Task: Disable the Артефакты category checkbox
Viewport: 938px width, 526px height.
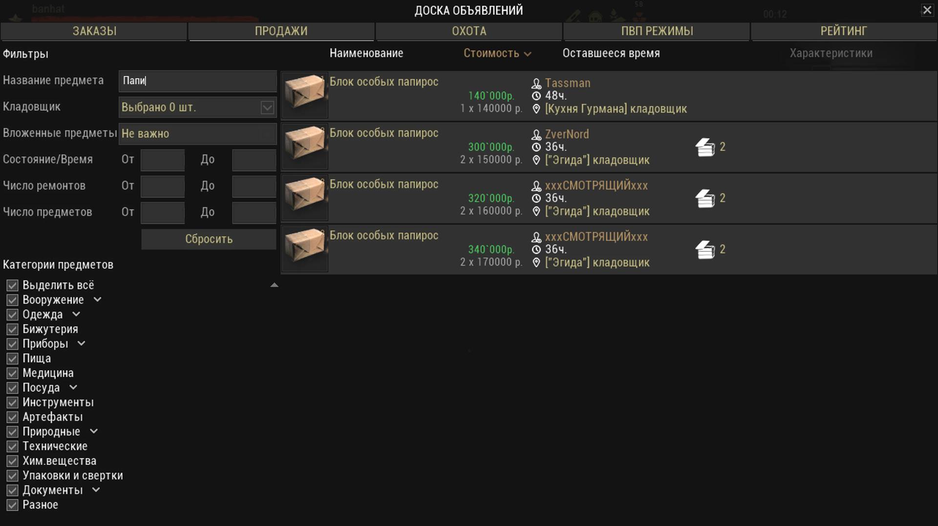Action: (12, 417)
